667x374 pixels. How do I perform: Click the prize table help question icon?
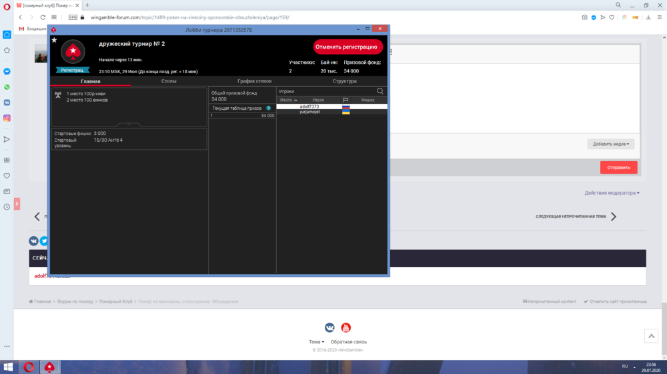tap(269, 108)
